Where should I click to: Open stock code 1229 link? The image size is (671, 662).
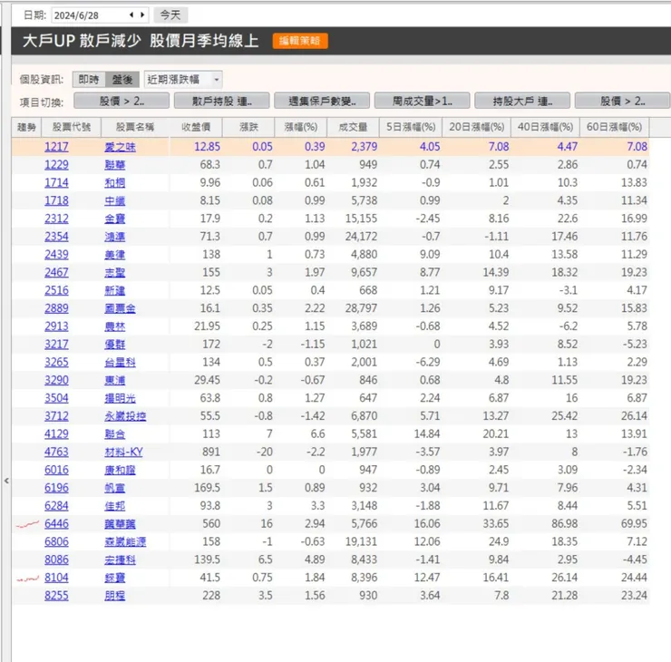[x=56, y=165]
